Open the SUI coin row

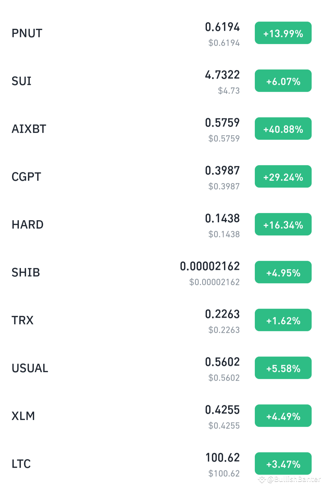(x=161, y=81)
